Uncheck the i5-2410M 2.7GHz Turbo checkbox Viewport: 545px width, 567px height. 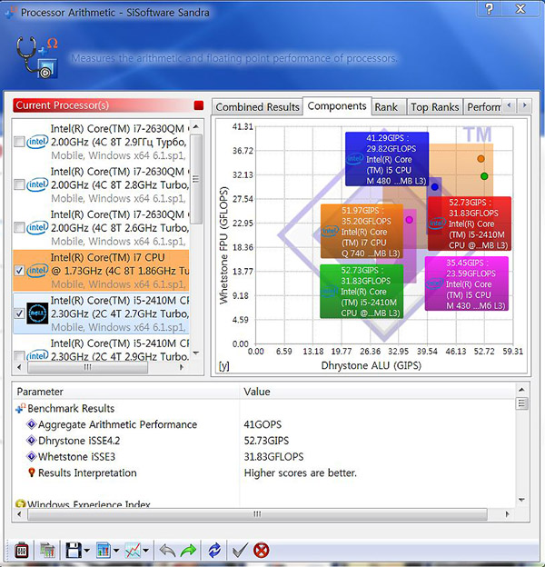coord(19,313)
